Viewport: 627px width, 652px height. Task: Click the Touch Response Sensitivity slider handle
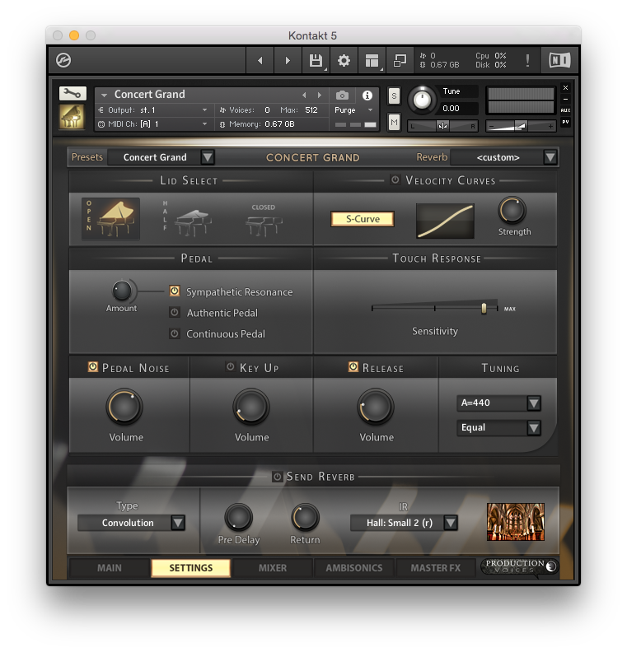click(x=484, y=308)
